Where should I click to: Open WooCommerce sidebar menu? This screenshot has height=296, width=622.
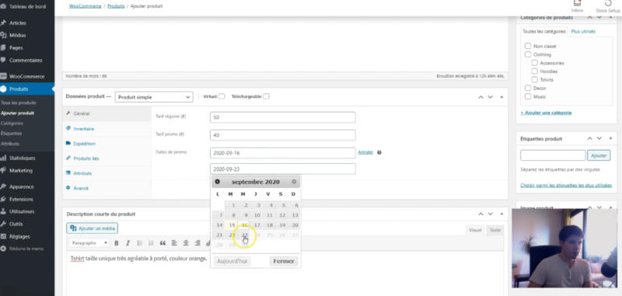(x=27, y=76)
